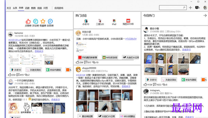Open the 三星S20 hot discussion topic

[100, 22]
